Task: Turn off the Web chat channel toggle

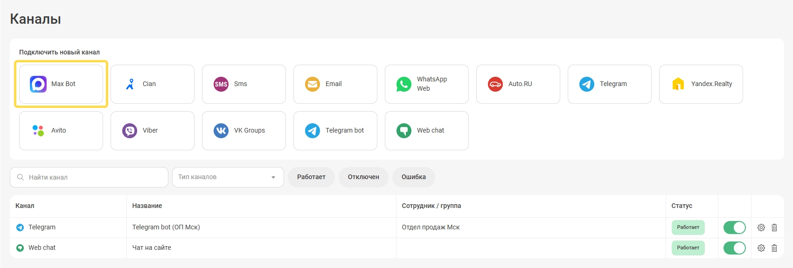Action: tap(734, 248)
